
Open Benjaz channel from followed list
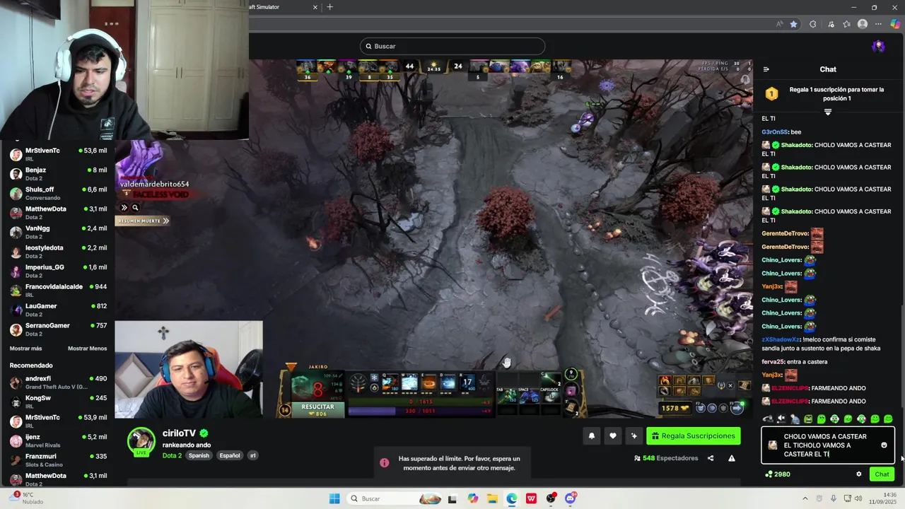point(58,173)
